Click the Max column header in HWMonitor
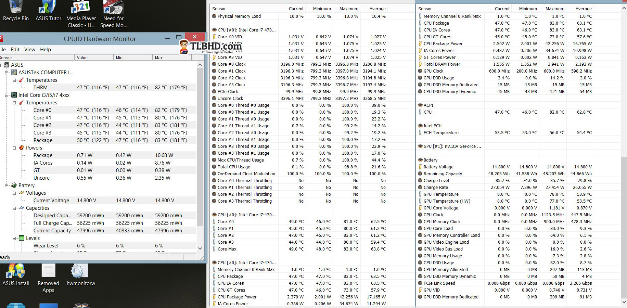627x308 pixels. coord(172,57)
